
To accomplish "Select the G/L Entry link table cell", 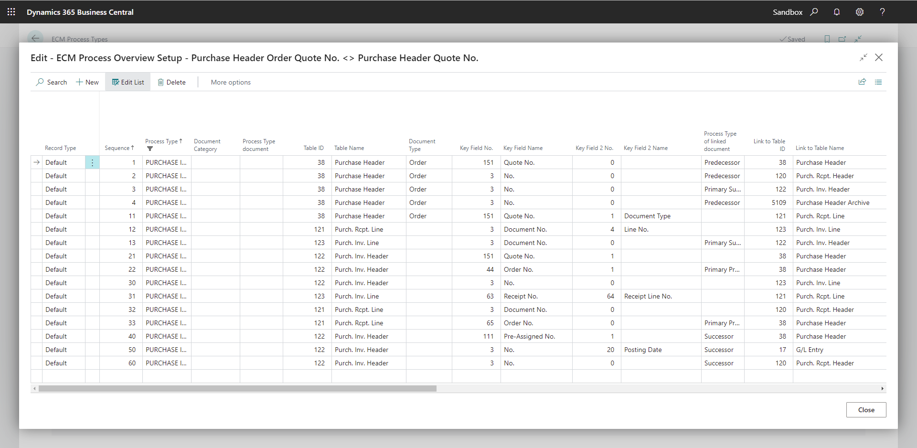I will [810, 350].
